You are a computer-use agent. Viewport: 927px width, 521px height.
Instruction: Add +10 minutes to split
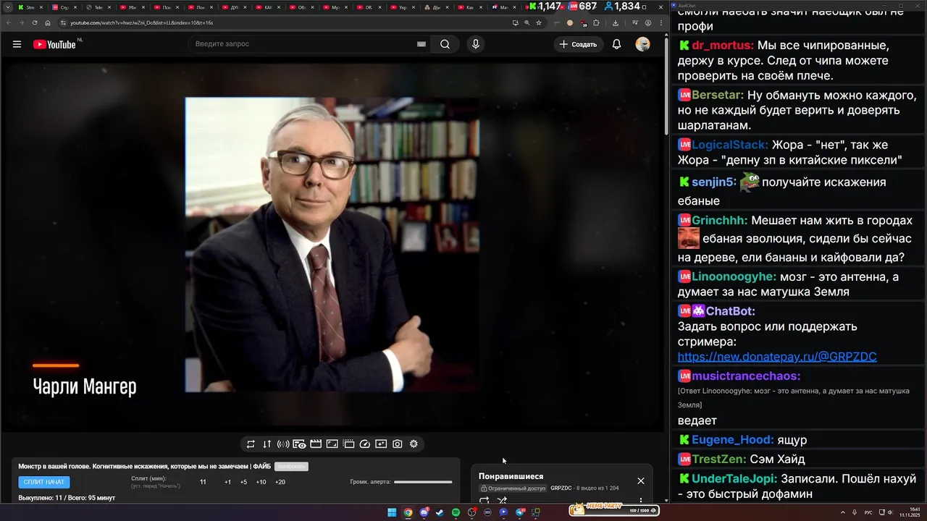(x=261, y=482)
